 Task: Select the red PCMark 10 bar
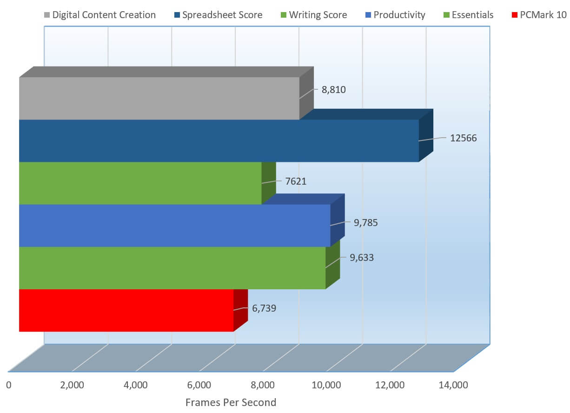[x=126, y=310]
